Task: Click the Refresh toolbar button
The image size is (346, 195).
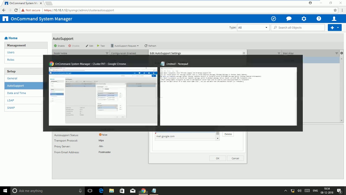Action: click(x=150, y=46)
